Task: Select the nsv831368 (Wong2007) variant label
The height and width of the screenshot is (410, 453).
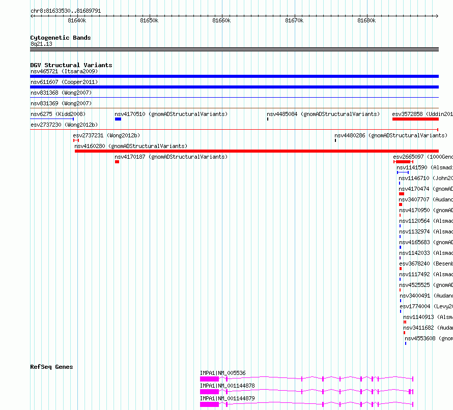Action: coord(61,93)
